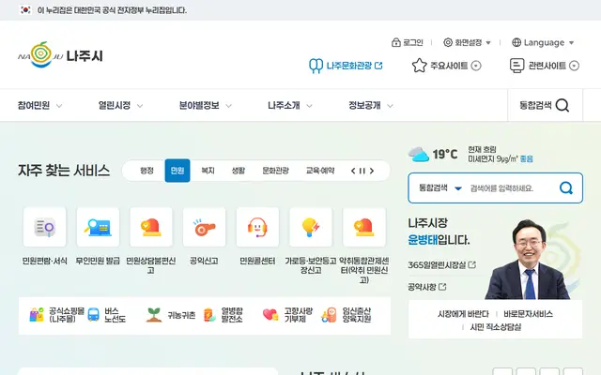The height and width of the screenshot is (375, 601).
Task: Open 시장에게 바란다 link
Action: tap(463, 314)
